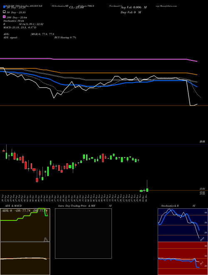Select the '20 Day = 25.28' legend text
This screenshot has height=275, width=208.
click(x=16, y=7)
